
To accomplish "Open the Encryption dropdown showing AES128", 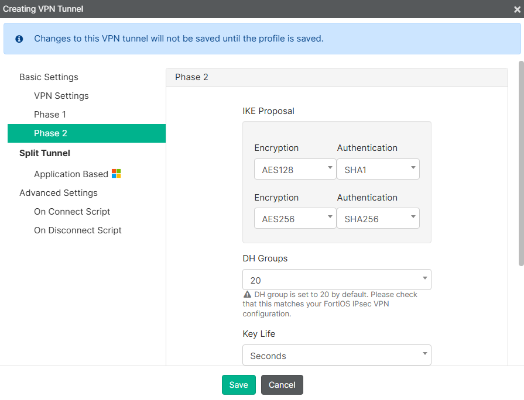I will [294, 169].
